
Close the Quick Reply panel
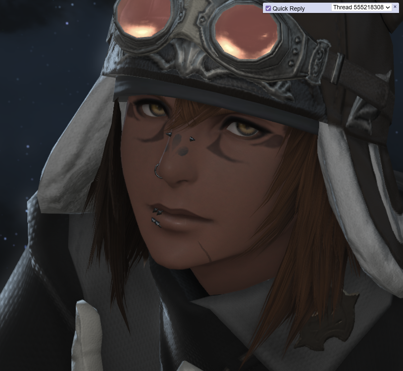coord(395,7)
